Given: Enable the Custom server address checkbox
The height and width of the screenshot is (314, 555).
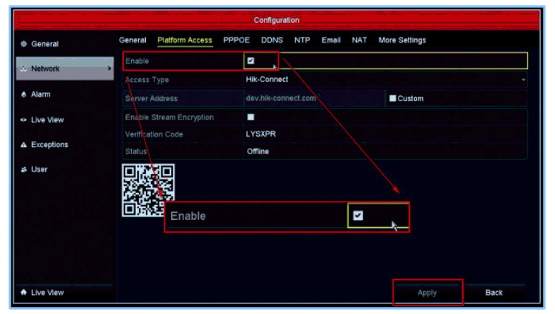Looking at the screenshot, I should point(392,98).
